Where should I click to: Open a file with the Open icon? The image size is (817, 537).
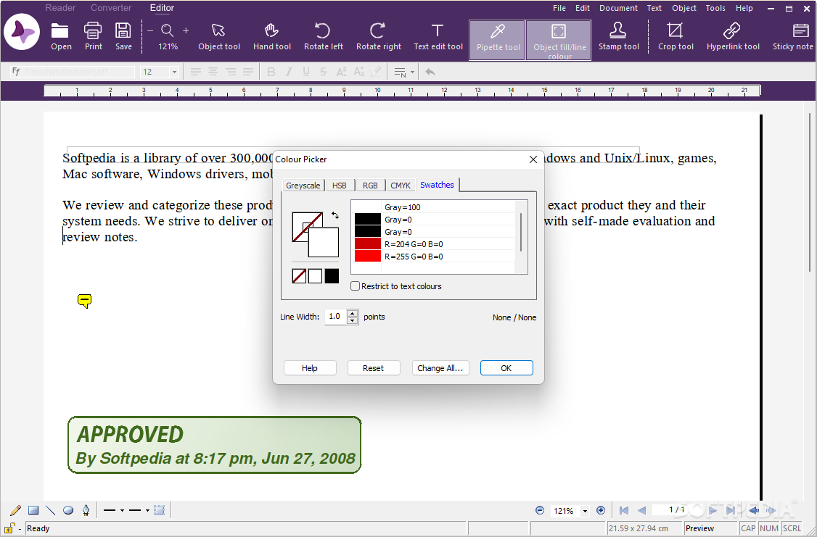click(60, 36)
